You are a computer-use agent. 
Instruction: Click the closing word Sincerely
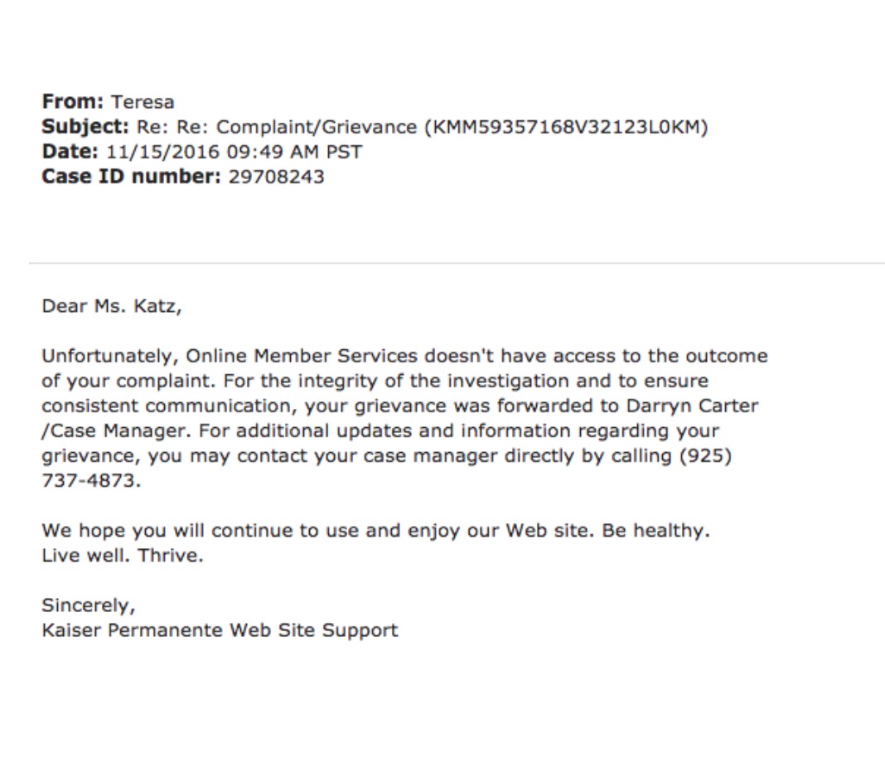pos(89,606)
